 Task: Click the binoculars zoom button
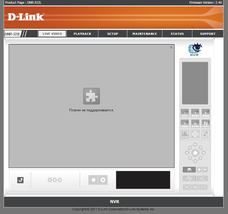pyautogui.click(x=189, y=169)
